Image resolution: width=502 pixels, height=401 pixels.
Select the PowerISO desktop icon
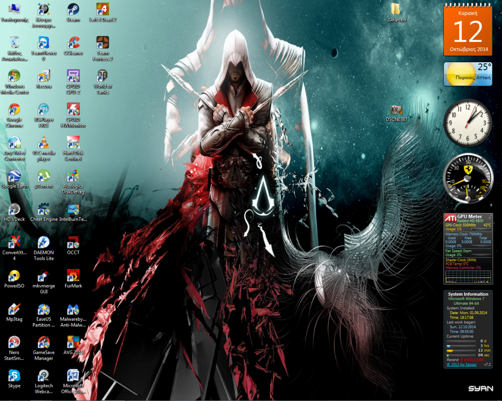coord(14,279)
